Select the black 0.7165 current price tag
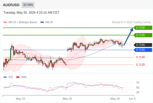 pos(143,45)
